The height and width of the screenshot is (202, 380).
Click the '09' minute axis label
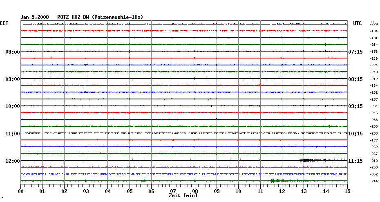click(x=217, y=191)
